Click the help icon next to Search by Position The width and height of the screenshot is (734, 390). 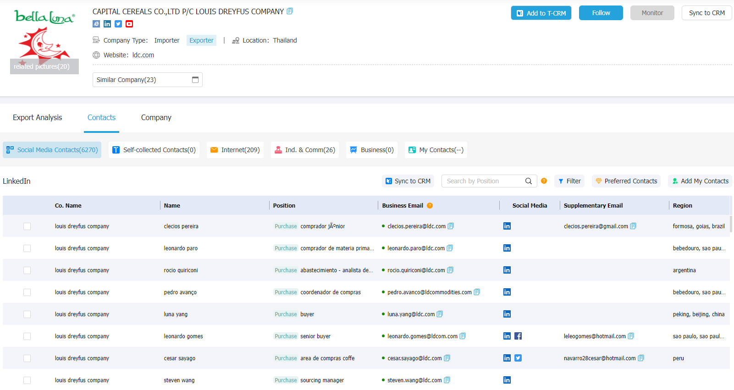pyautogui.click(x=544, y=181)
